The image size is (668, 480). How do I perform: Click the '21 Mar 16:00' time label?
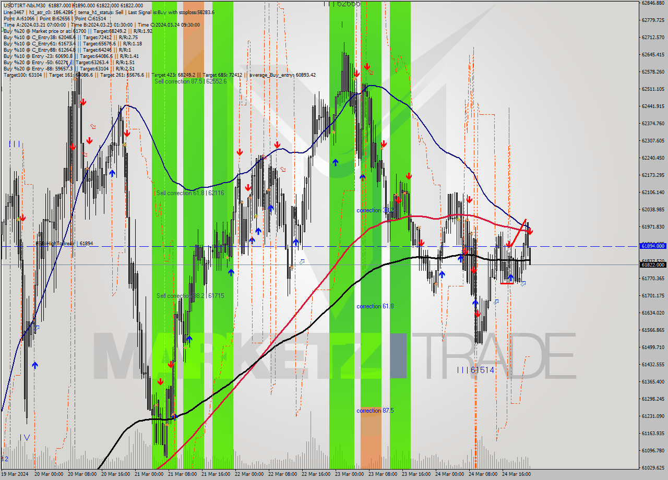coord(216,474)
